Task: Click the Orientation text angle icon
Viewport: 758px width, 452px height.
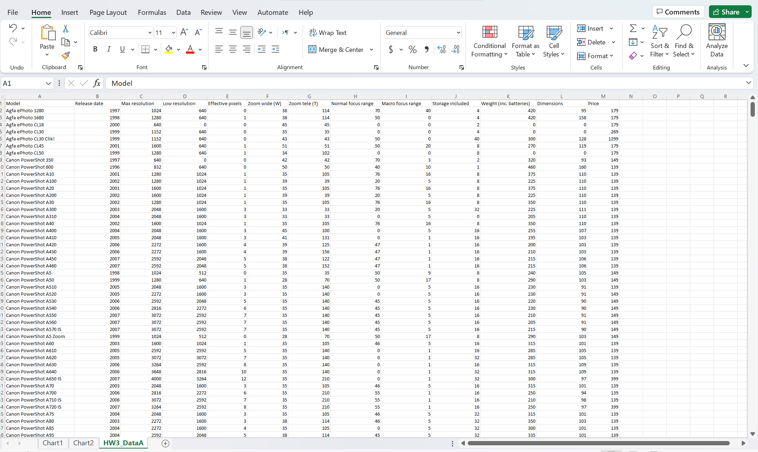Action: point(262,32)
